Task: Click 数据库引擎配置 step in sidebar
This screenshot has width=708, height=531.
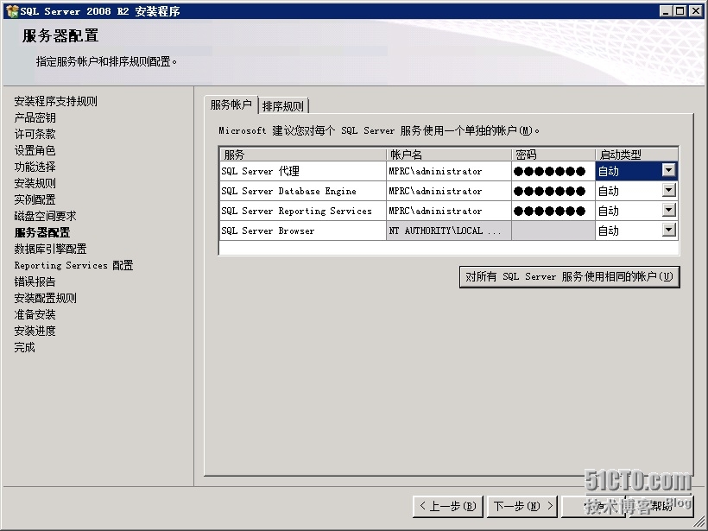Action: click(50, 249)
